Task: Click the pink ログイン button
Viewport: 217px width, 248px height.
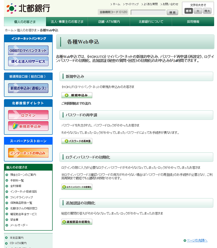Action: point(28,115)
